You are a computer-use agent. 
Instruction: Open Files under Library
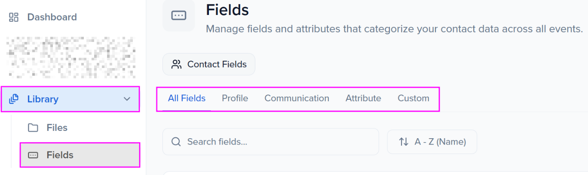(x=57, y=128)
